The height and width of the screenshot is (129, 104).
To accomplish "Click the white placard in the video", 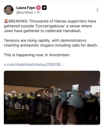I will [x=95, y=90].
